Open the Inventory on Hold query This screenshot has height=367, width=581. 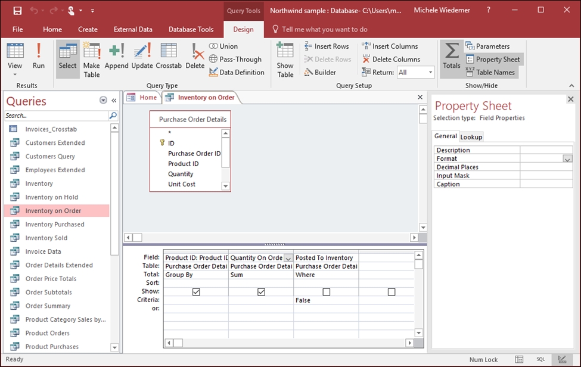coord(51,197)
